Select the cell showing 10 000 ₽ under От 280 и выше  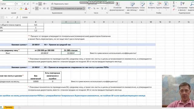[x=71, y=53]
